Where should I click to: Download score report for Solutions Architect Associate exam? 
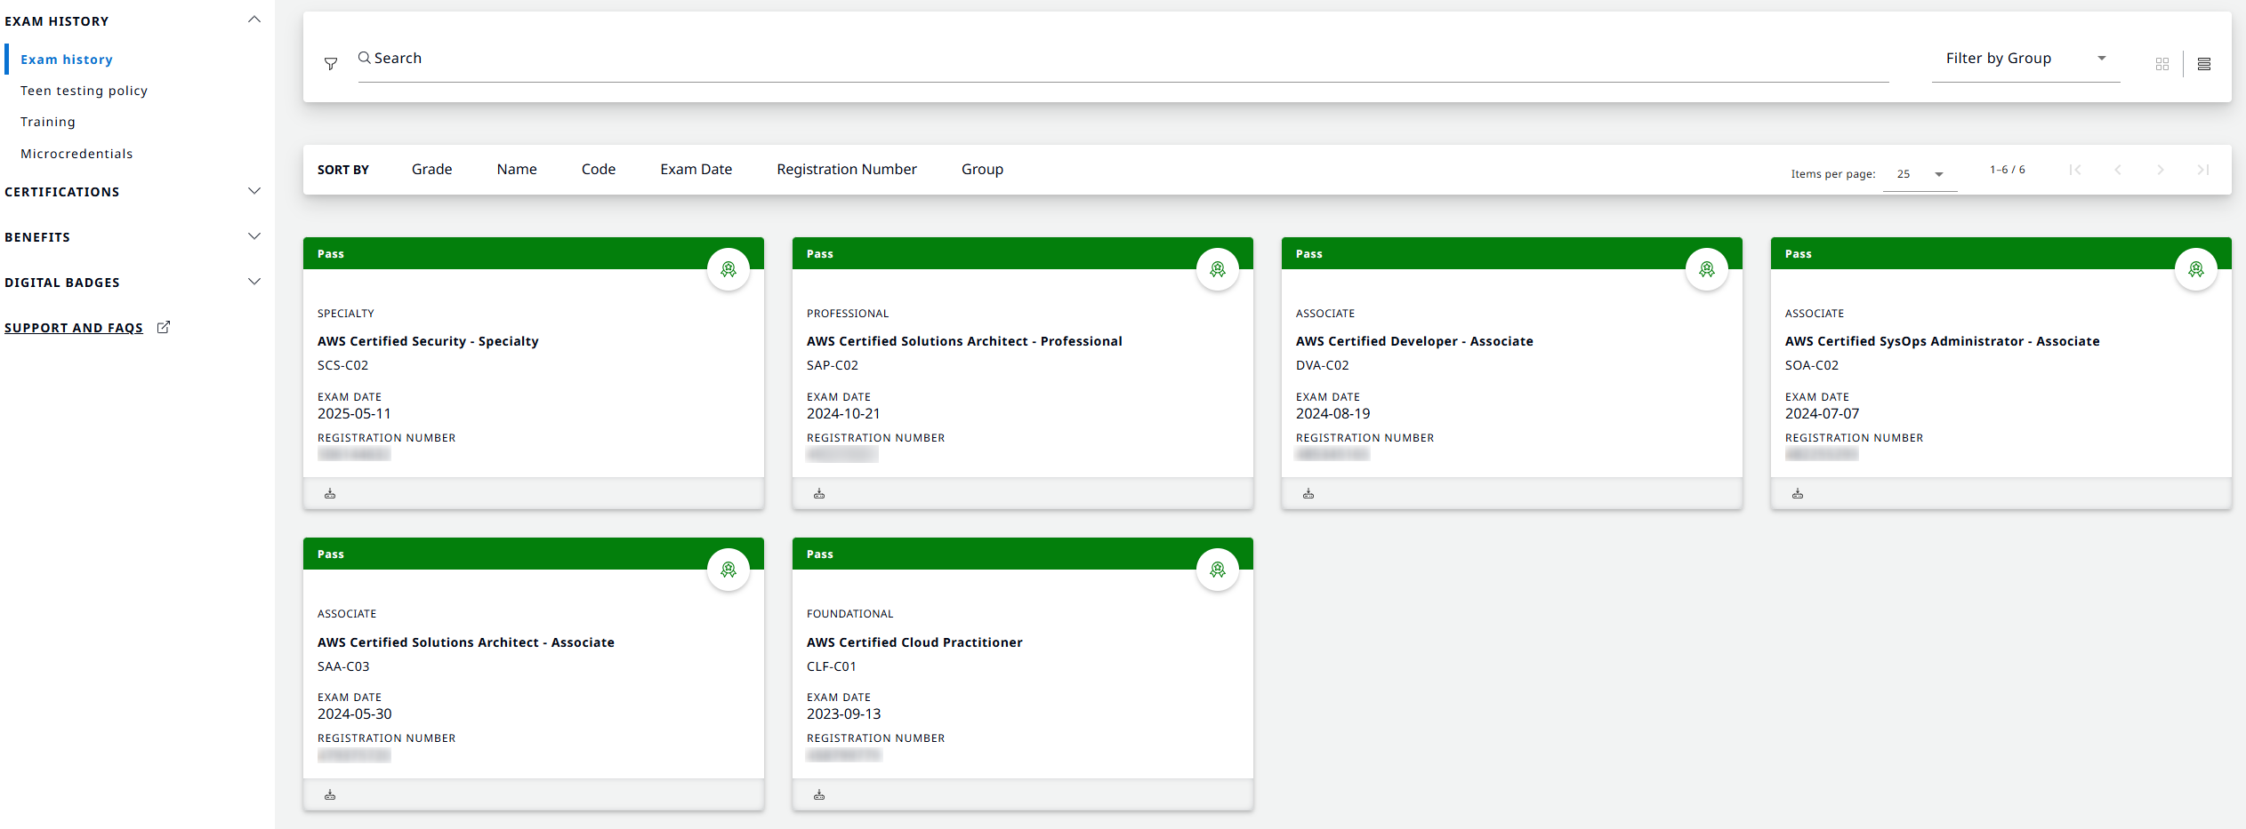(x=330, y=794)
